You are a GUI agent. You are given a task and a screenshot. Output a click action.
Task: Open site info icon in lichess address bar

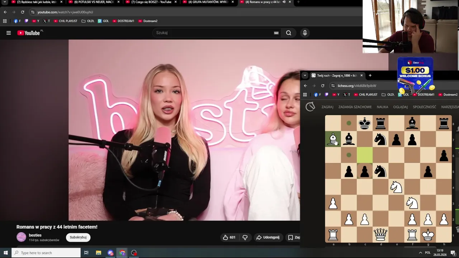click(333, 86)
